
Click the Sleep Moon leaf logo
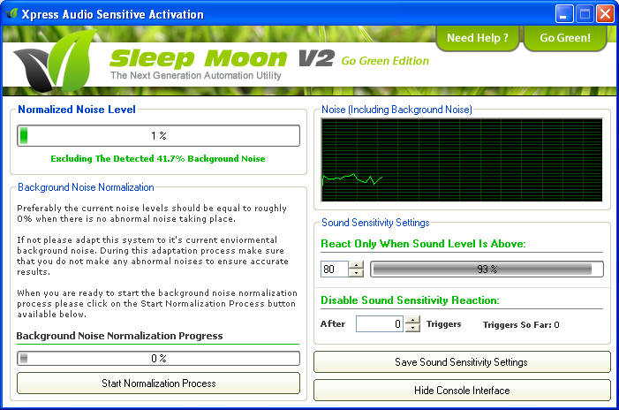click(56, 60)
